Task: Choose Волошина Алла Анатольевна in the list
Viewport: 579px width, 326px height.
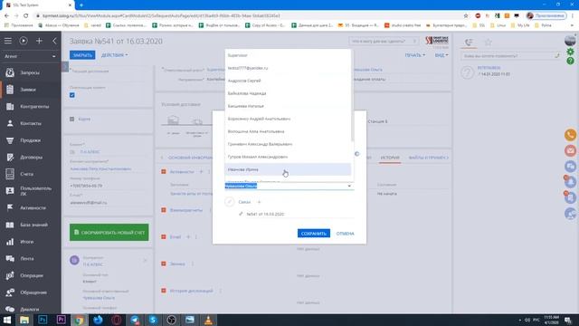Action: tap(288, 131)
